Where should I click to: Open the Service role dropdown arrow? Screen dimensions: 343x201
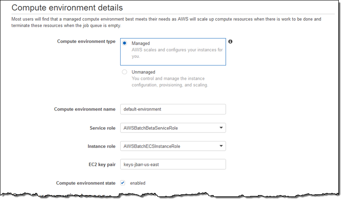point(221,128)
